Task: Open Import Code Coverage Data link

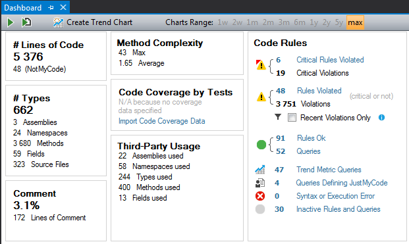Action: coord(162,121)
